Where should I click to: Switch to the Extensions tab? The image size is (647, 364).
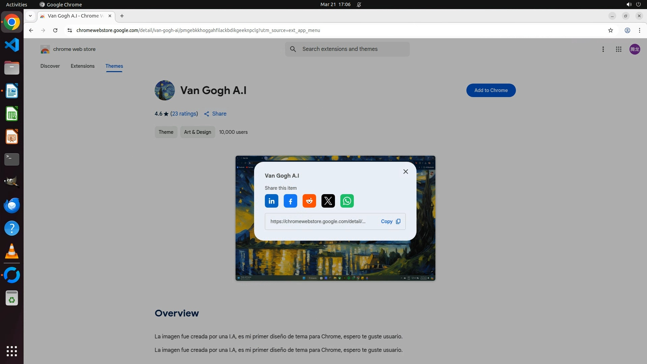83,66
